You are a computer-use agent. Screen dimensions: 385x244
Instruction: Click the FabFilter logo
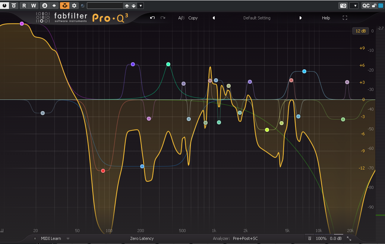click(x=61, y=18)
